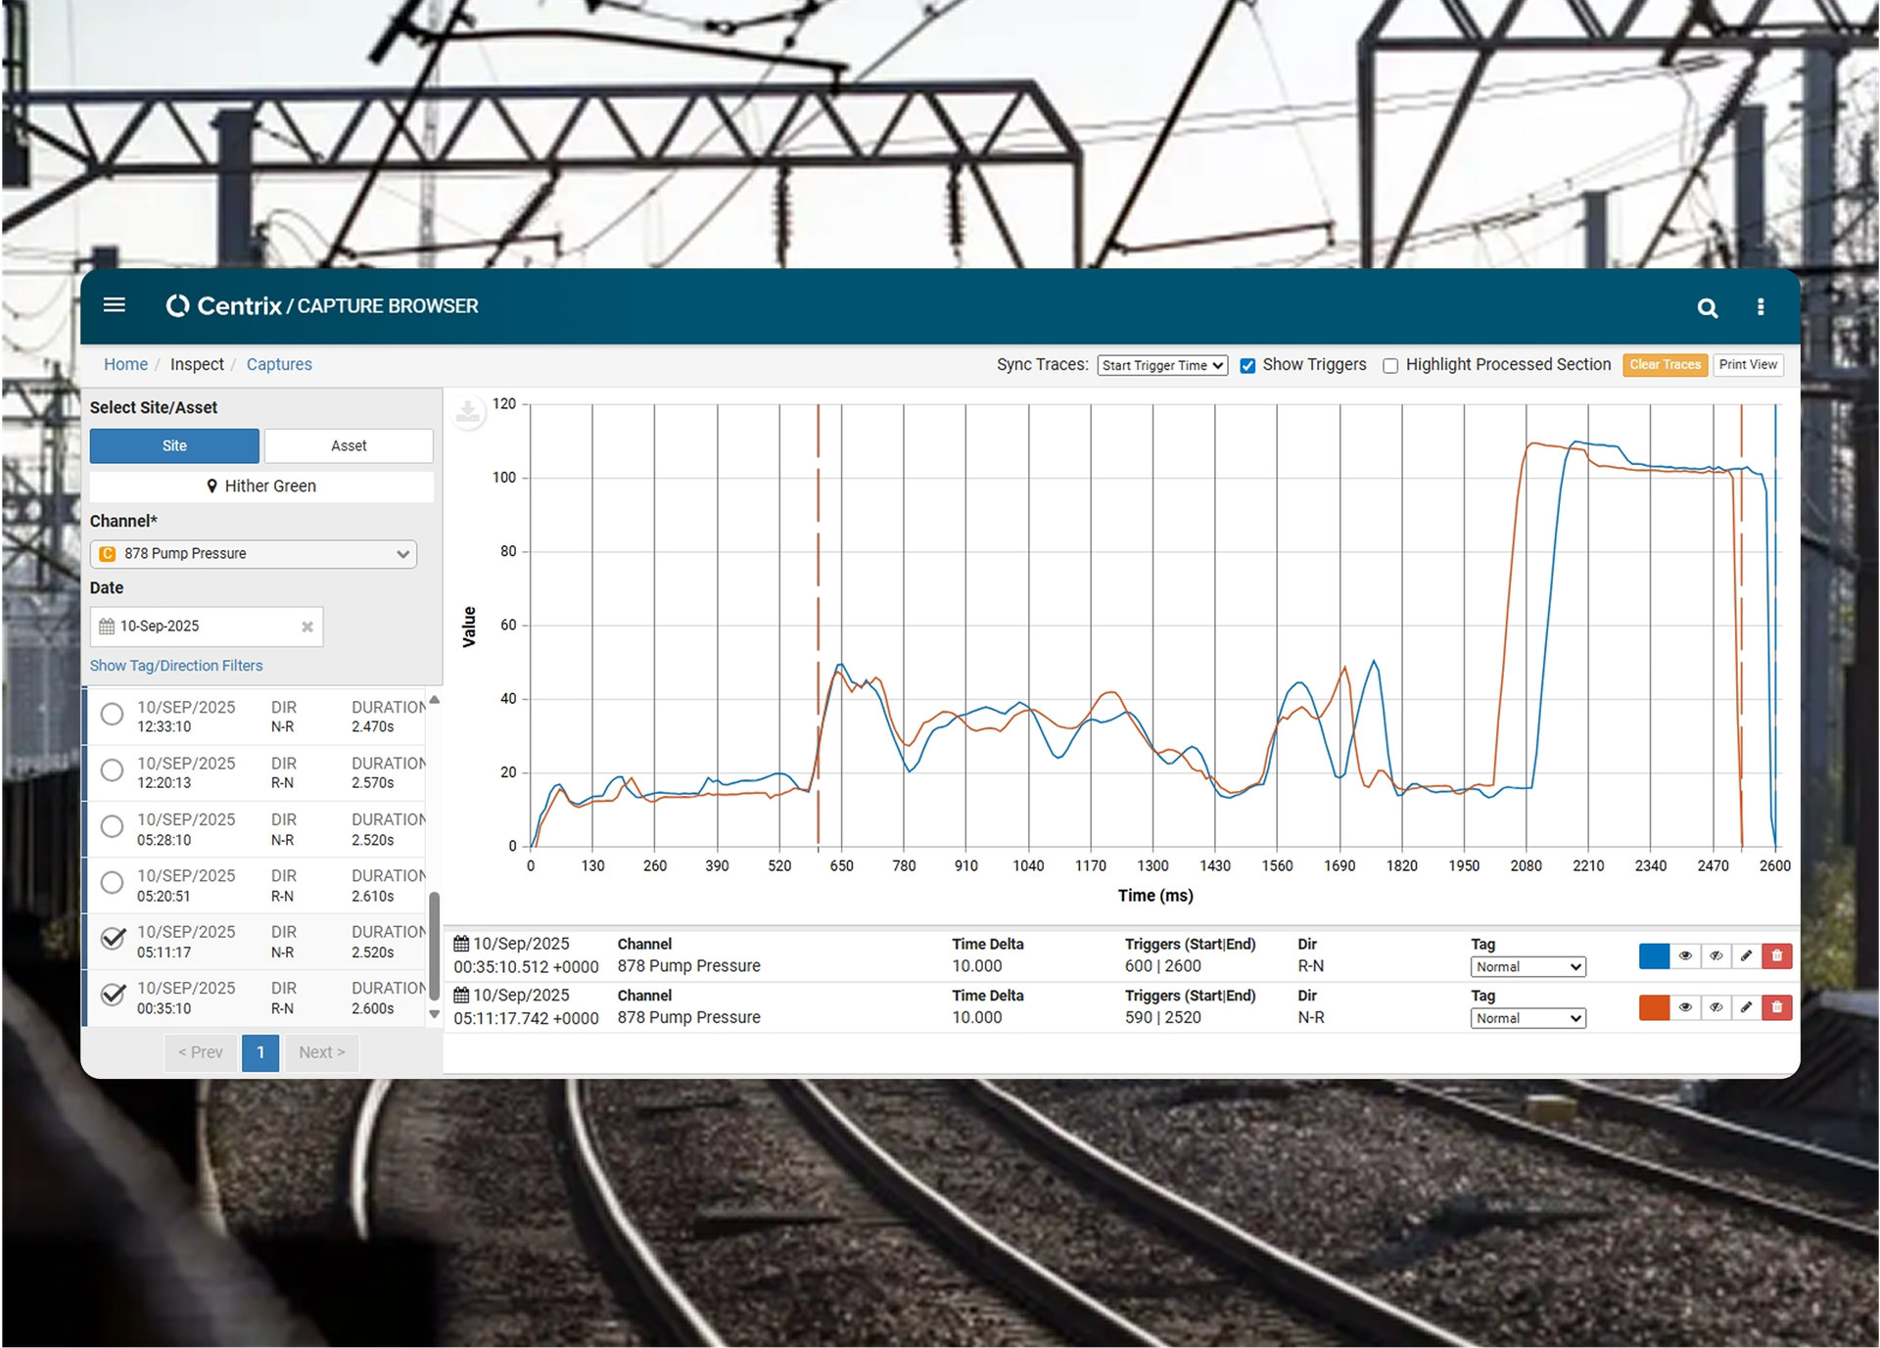Click the eye icon on the orange trace row
The image size is (1880, 1348).
click(1685, 1007)
